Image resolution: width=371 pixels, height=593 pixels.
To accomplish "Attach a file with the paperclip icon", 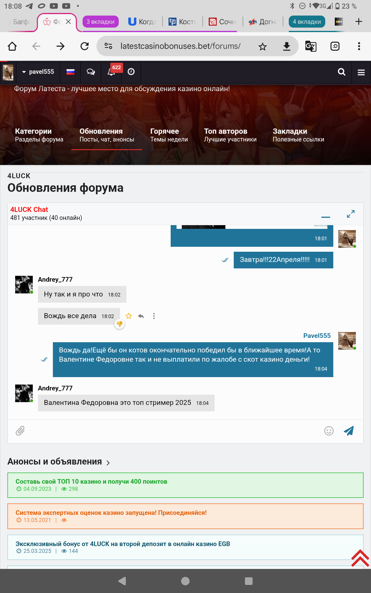I will (x=20, y=431).
